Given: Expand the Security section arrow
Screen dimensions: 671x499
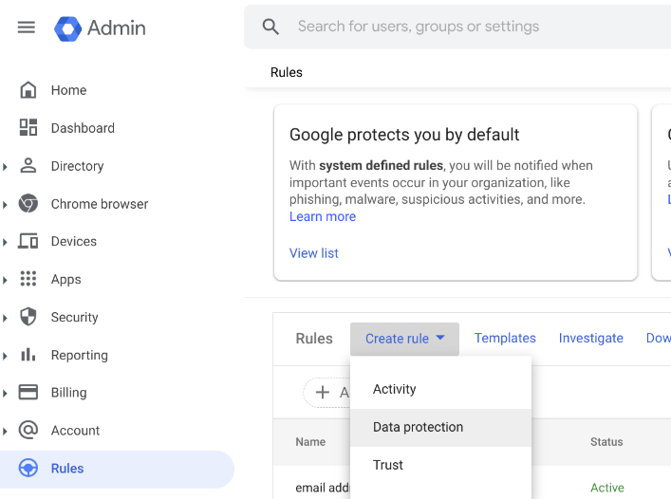Looking at the screenshot, I should [5, 318].
